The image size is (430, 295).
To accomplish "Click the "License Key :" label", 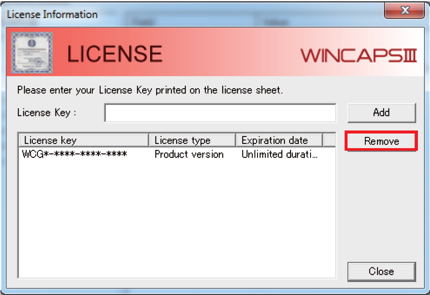I will 47,113.
